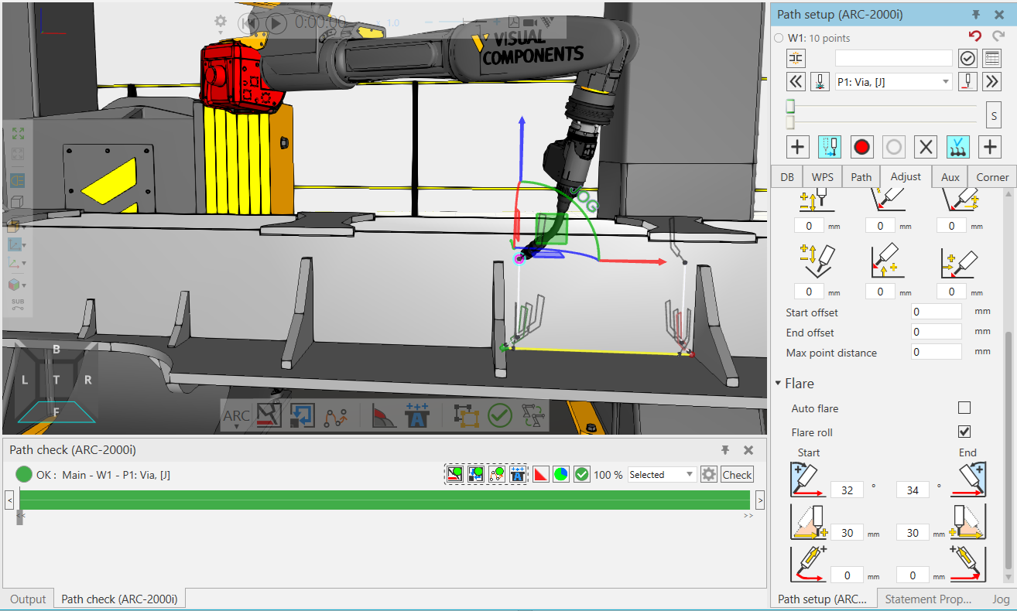Collapse the Flare section
The height and width of the screenshot is (611, 1017).
[779, 384]
